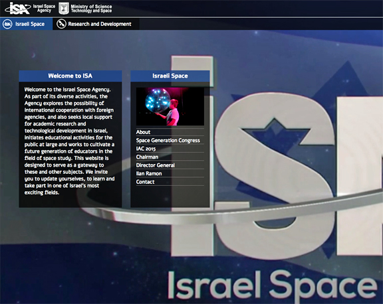Open the Chairman link

coord(148,157)
